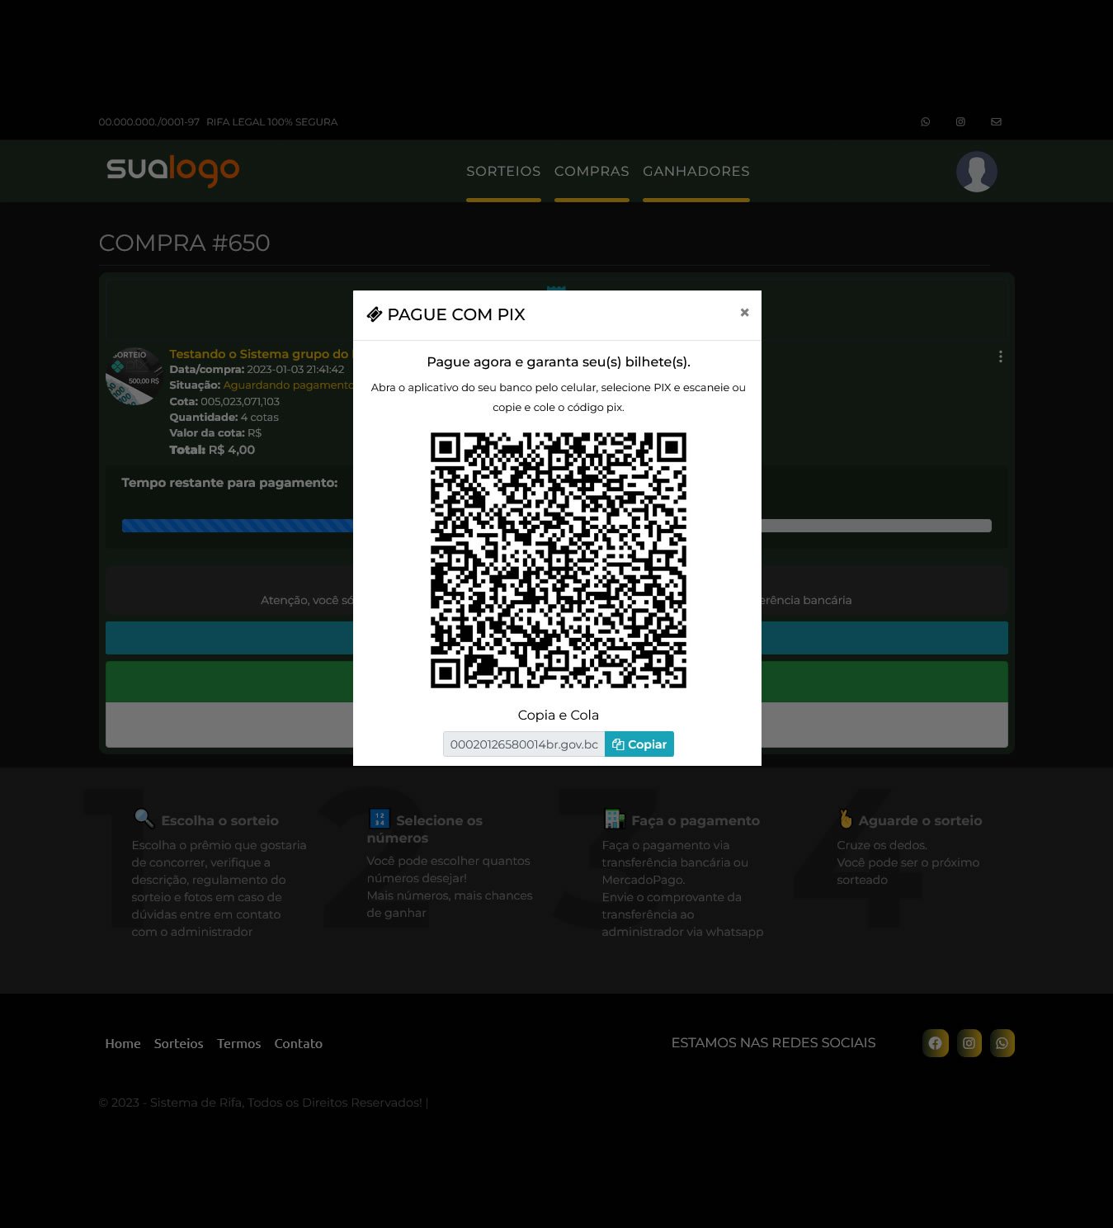Open the three-dot options menu on the purchase

point(1000,357)
